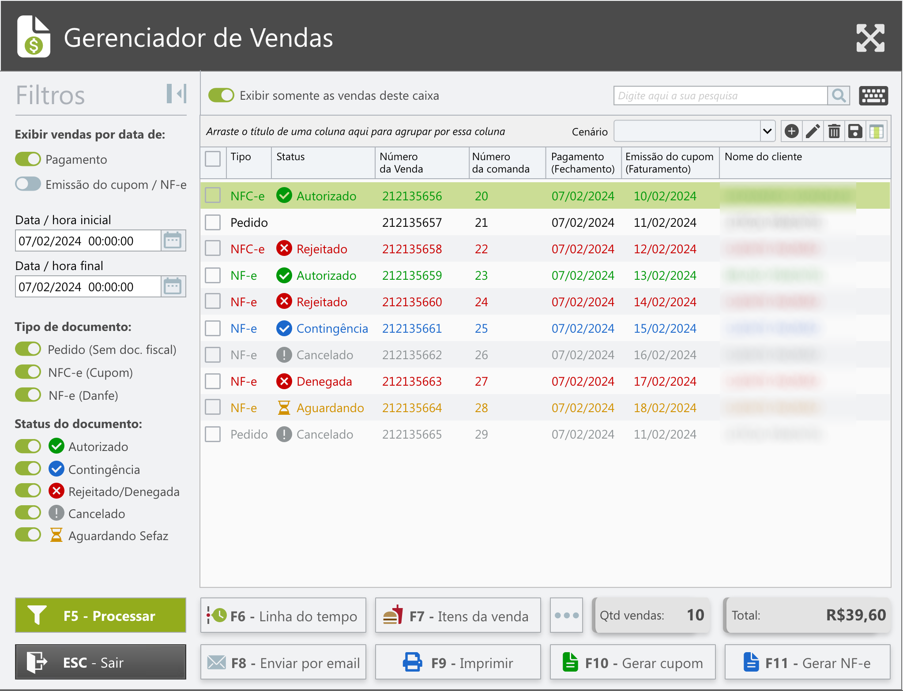Open calendar for Data / hora inicial
Screen dimensions: 903x691
173,241
